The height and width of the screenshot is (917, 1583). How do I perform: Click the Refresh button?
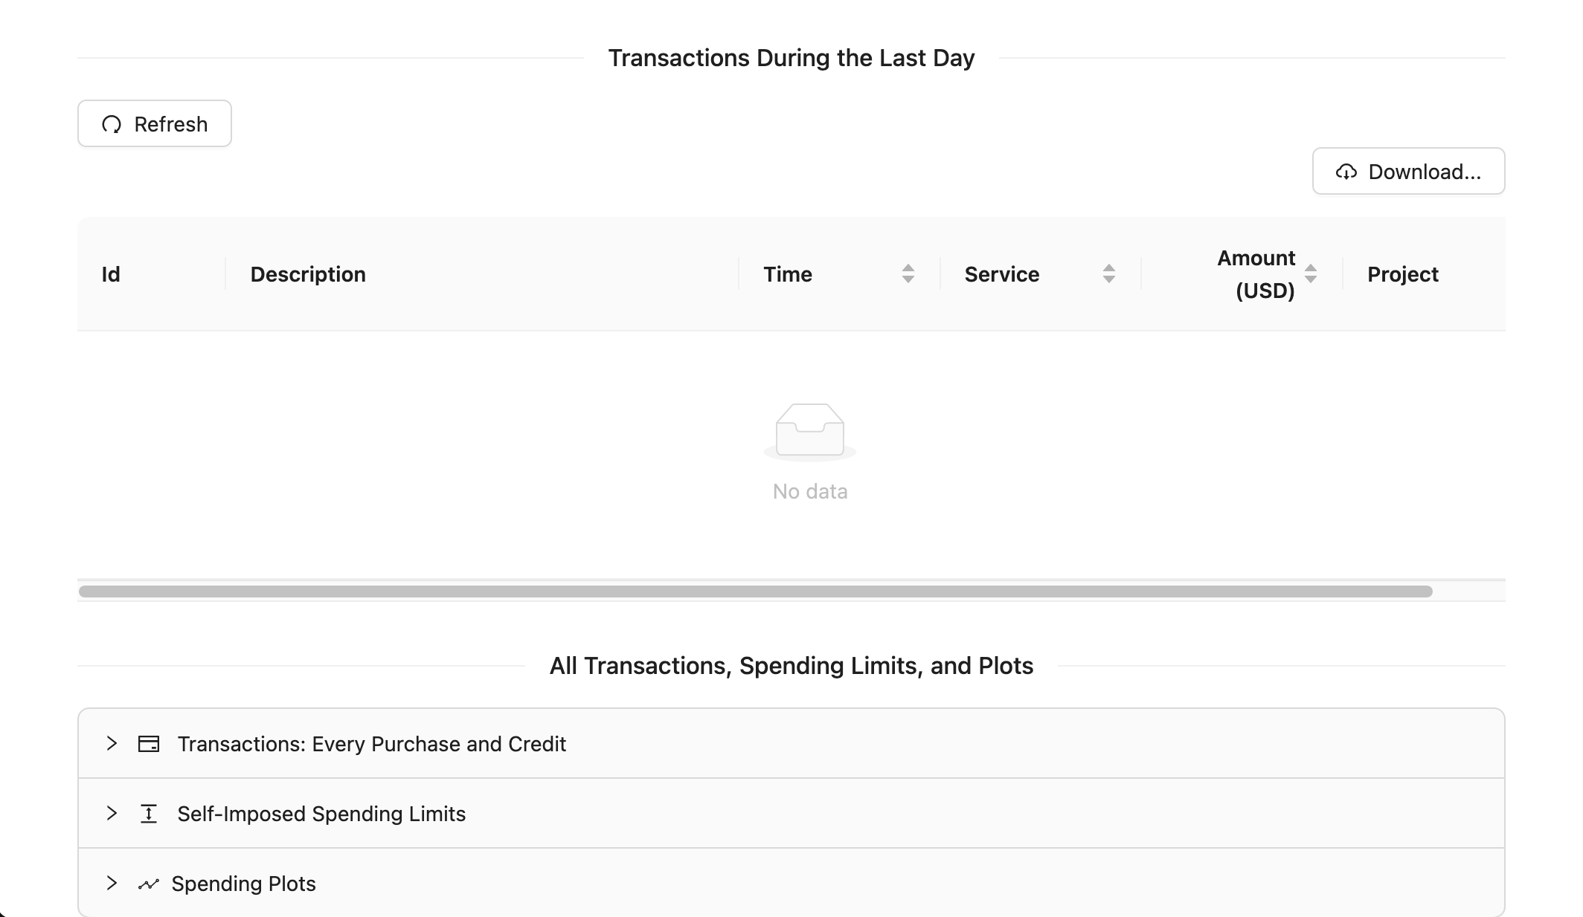[x=155, y=124]
